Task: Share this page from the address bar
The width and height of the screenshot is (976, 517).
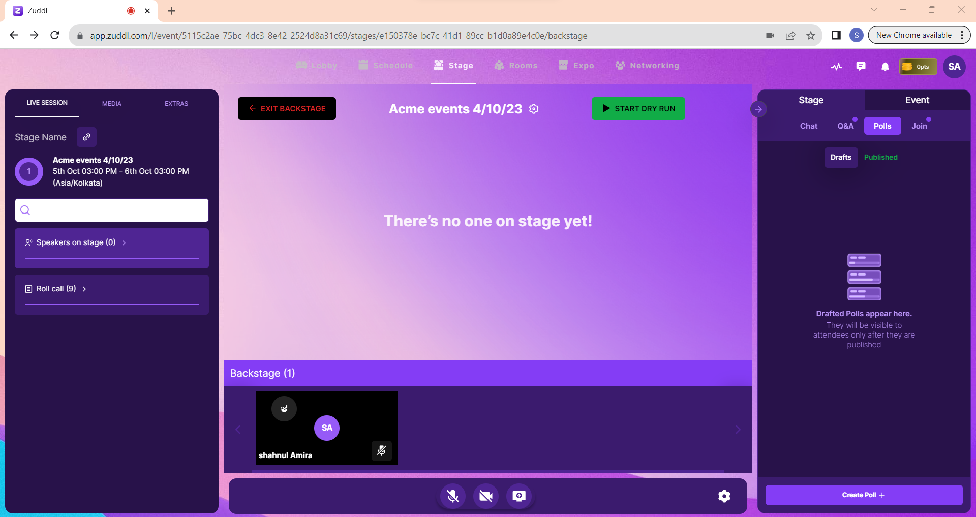Action: 790,36
